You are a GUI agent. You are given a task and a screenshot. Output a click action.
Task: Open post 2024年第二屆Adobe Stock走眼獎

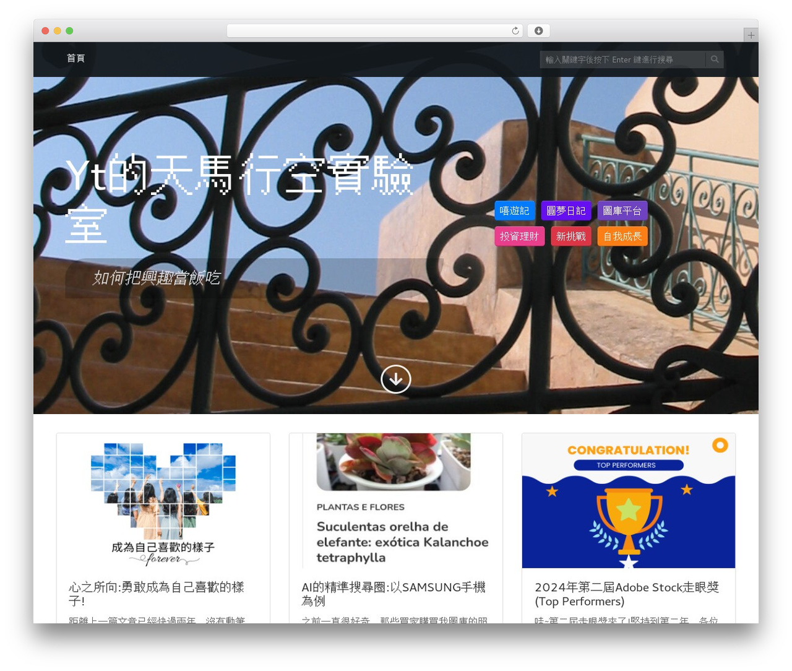coord(627,594)
